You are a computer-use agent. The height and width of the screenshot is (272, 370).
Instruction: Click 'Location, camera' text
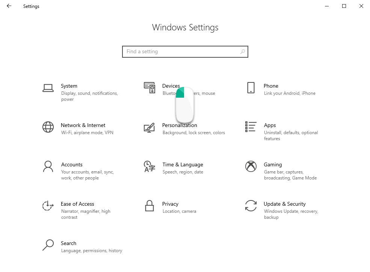click(x=179, y=211)
